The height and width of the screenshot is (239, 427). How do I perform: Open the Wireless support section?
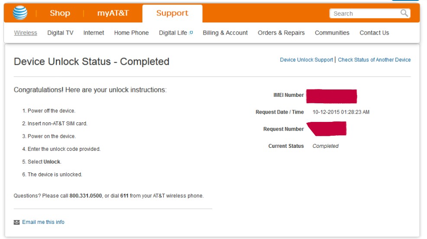tap(26, 33)
